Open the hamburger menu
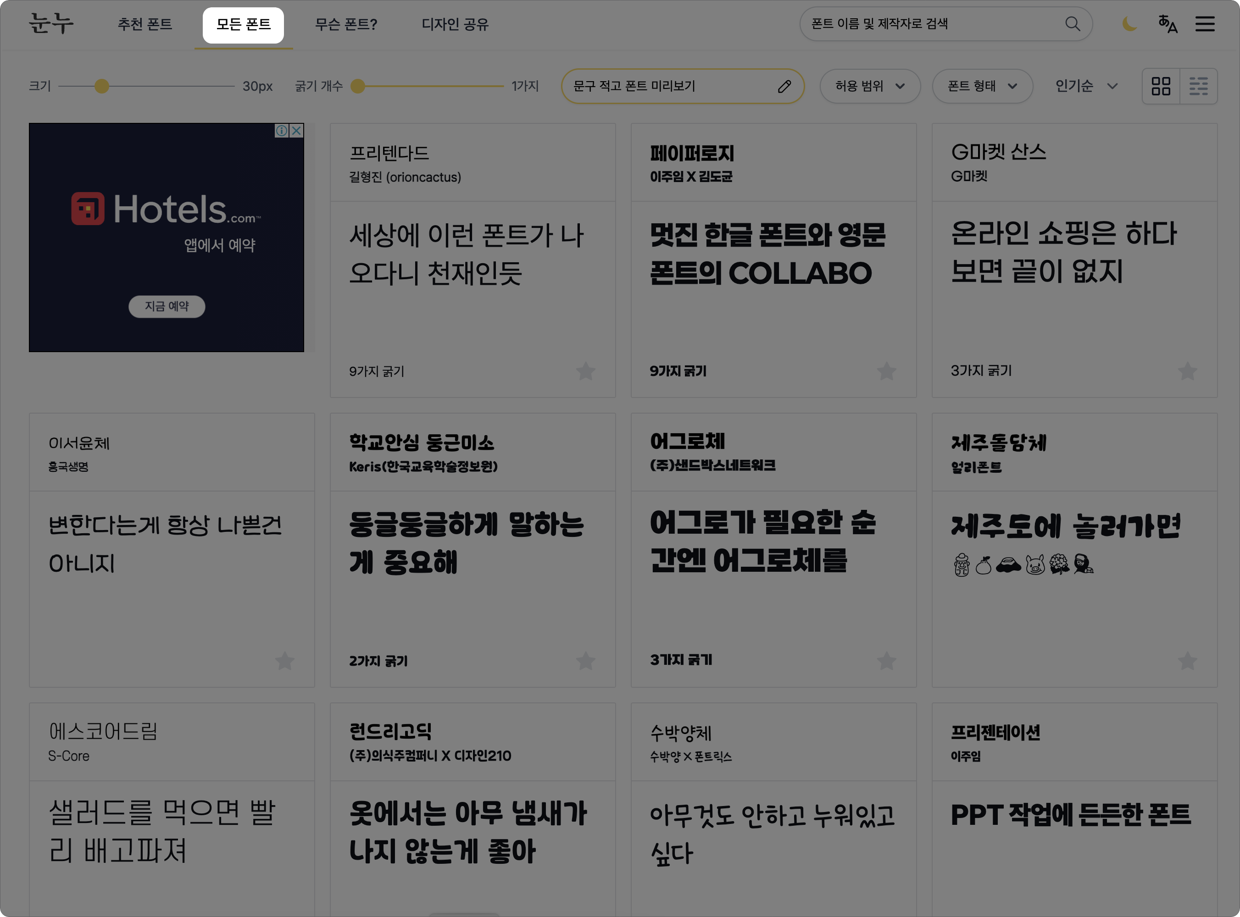Screen dimensions: 1240x917 coord(1205,24)
